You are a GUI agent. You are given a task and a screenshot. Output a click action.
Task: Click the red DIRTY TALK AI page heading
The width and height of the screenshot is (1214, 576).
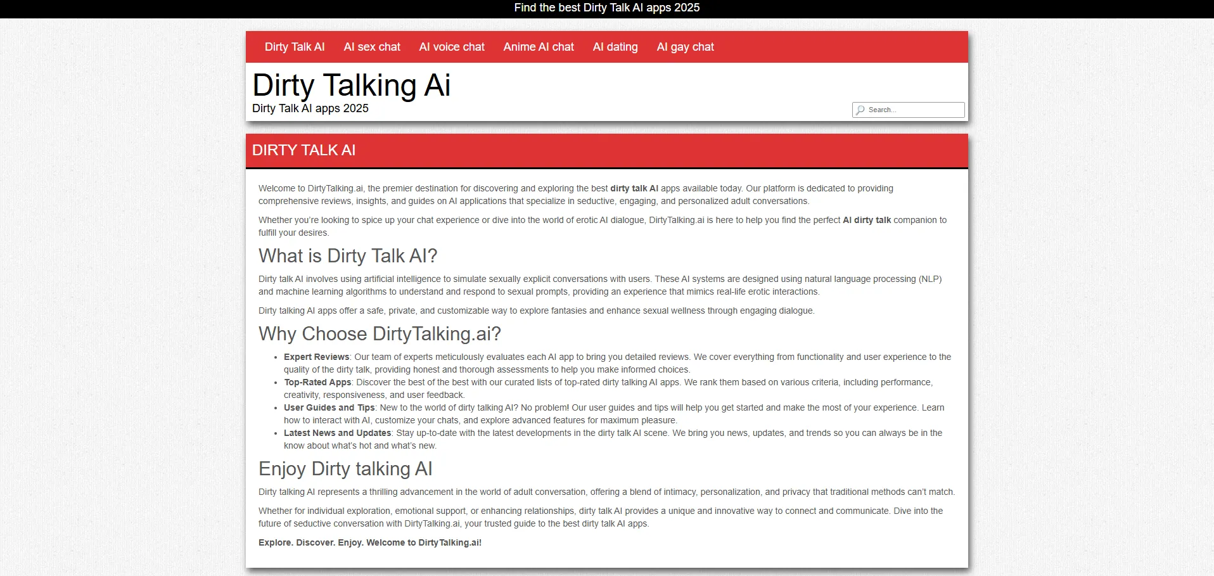tap(303, 150)
